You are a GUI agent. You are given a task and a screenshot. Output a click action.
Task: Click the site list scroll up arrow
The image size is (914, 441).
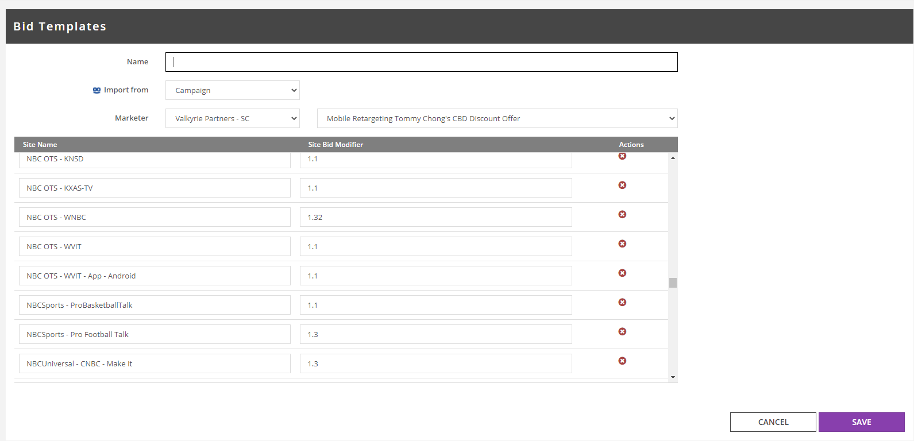(673, 157)
